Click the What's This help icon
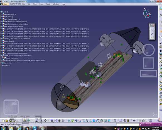 click(x=36, y=121)
